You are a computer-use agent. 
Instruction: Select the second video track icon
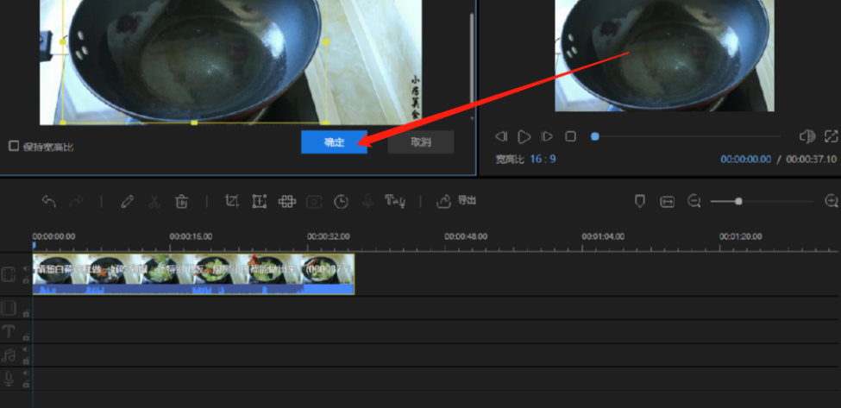(8, 308)
